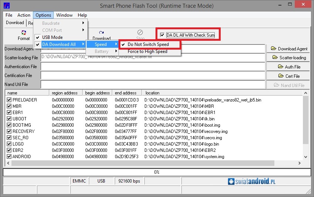
Task: Click the Download toolbar icon
Action: pos(101,36)
